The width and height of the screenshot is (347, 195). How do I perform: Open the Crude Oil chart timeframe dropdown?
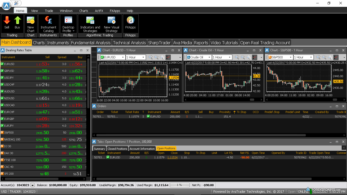pos(230,57)
